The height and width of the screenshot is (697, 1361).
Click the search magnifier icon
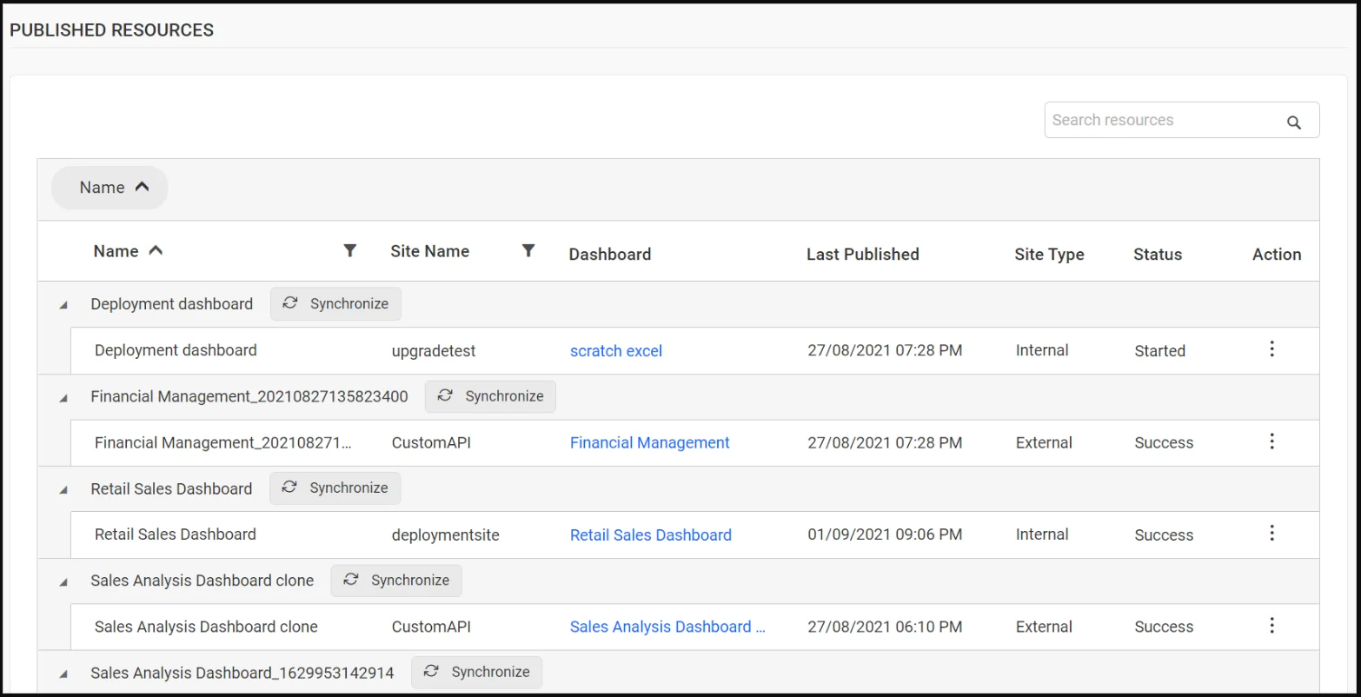click(x=1293, y=123)
